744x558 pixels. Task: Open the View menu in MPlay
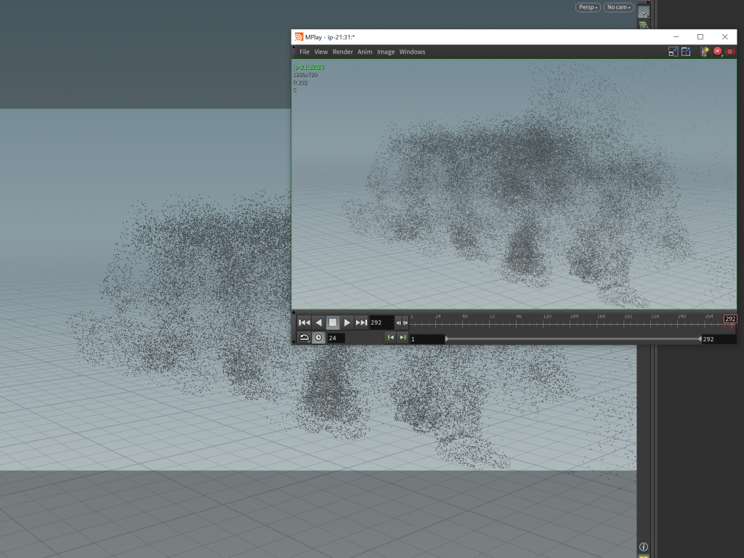[320, 52]
